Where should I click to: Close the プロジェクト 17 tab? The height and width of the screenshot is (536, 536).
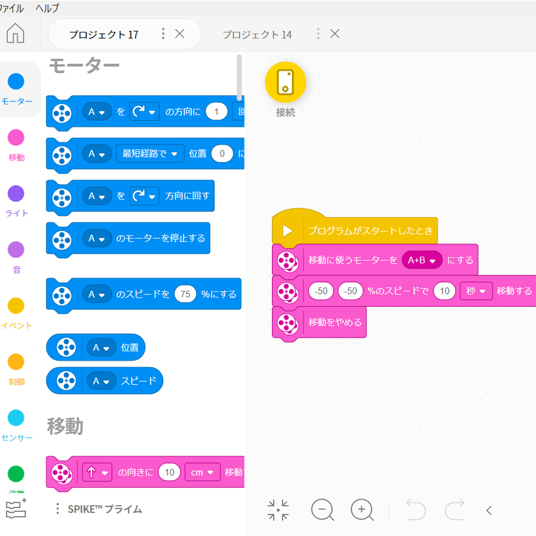[x=180, y=34]
